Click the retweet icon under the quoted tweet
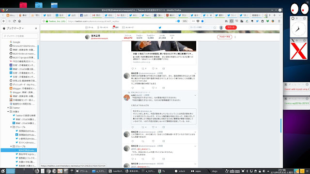The width and height of the screenshot is (310, 174). [143, 127]
